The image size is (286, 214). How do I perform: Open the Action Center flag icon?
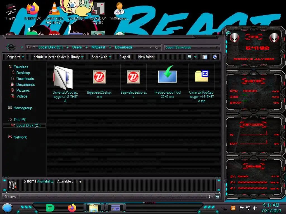tap(241, 208)
